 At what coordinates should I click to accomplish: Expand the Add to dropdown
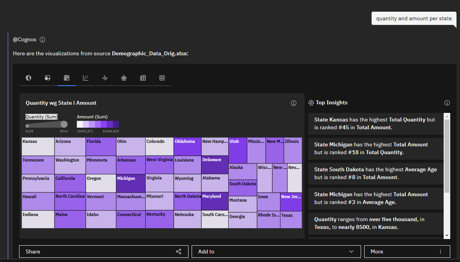tap(277, 251)
